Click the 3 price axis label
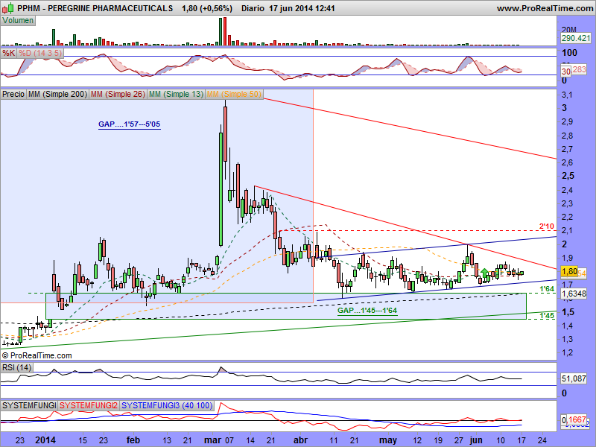This screenshot has width=596, height=447. click(564, 108)
